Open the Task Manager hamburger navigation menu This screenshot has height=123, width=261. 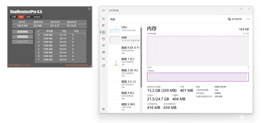pyautogui.click(x=103, y=19)
